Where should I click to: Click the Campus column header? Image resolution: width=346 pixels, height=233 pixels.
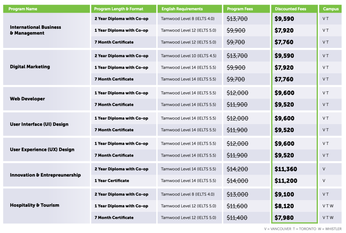pyautogui.click(x=331, y=9)
